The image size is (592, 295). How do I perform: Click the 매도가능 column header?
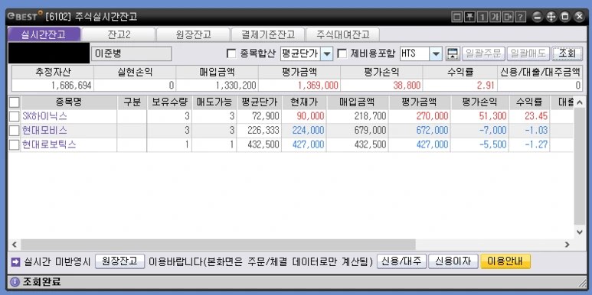pyautogui.click(x=214, y=102)
